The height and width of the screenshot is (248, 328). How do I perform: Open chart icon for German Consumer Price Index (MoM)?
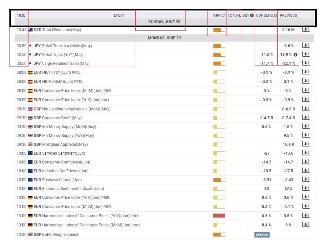pos(306,206)
